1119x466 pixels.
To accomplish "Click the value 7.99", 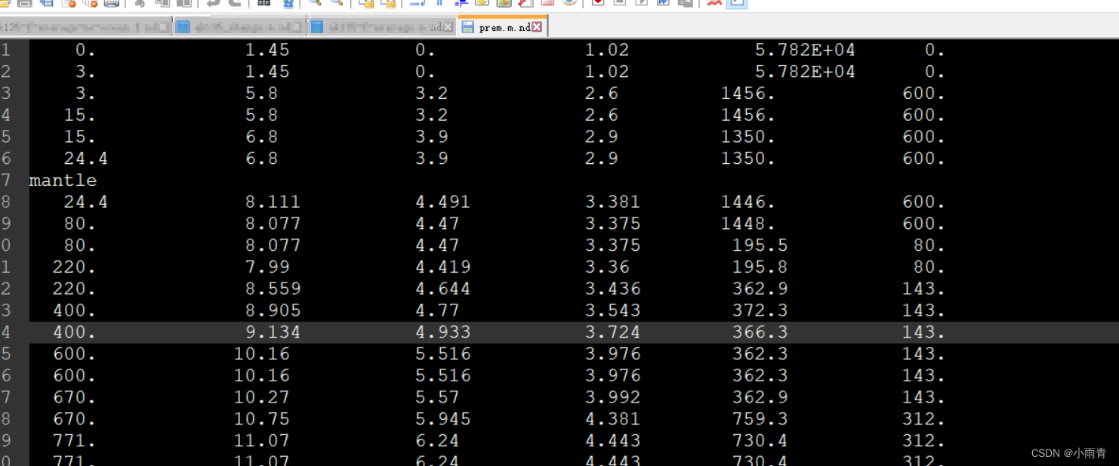I will [x=267, y=267].
